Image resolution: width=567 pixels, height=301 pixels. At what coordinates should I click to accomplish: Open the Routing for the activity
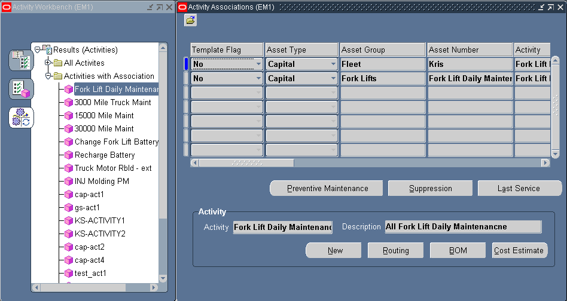click(395, 250)
